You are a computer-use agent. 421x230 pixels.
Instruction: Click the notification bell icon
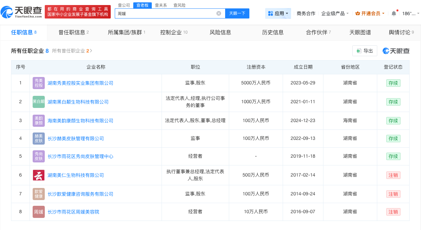tap(394, 13)
